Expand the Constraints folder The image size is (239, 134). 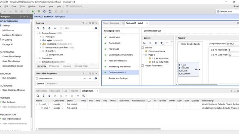pyautogui.click(x=37, y=58)
